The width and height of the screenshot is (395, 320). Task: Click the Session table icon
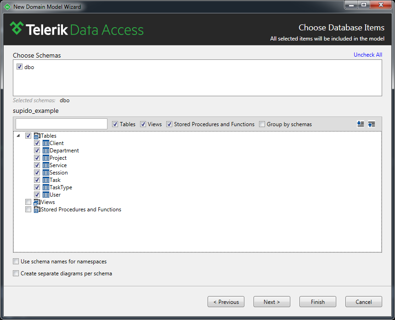point(46,173)
